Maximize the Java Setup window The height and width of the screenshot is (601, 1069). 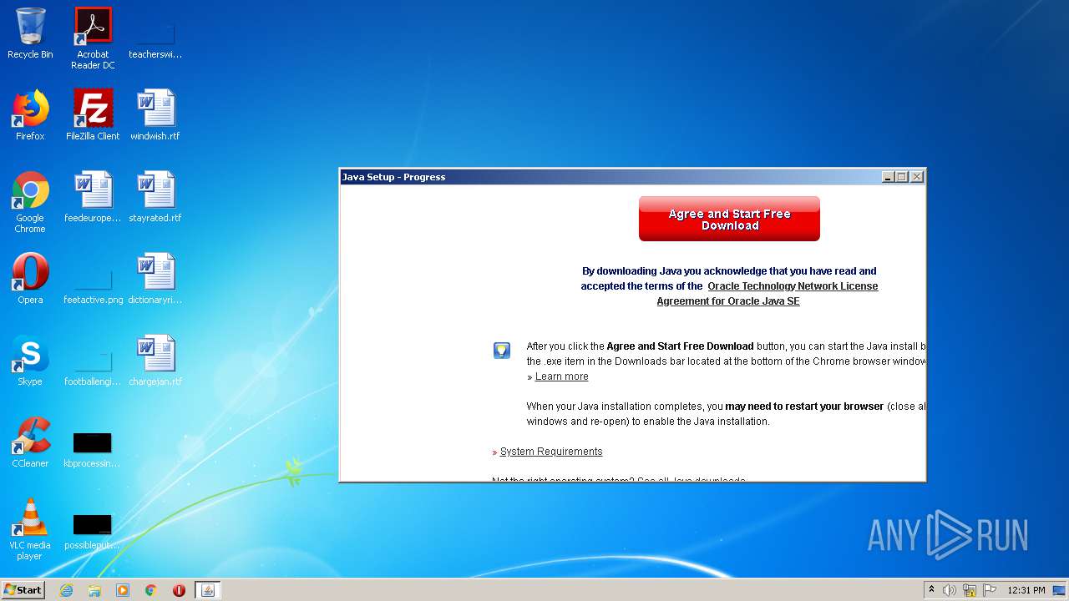tap(902, 177)
